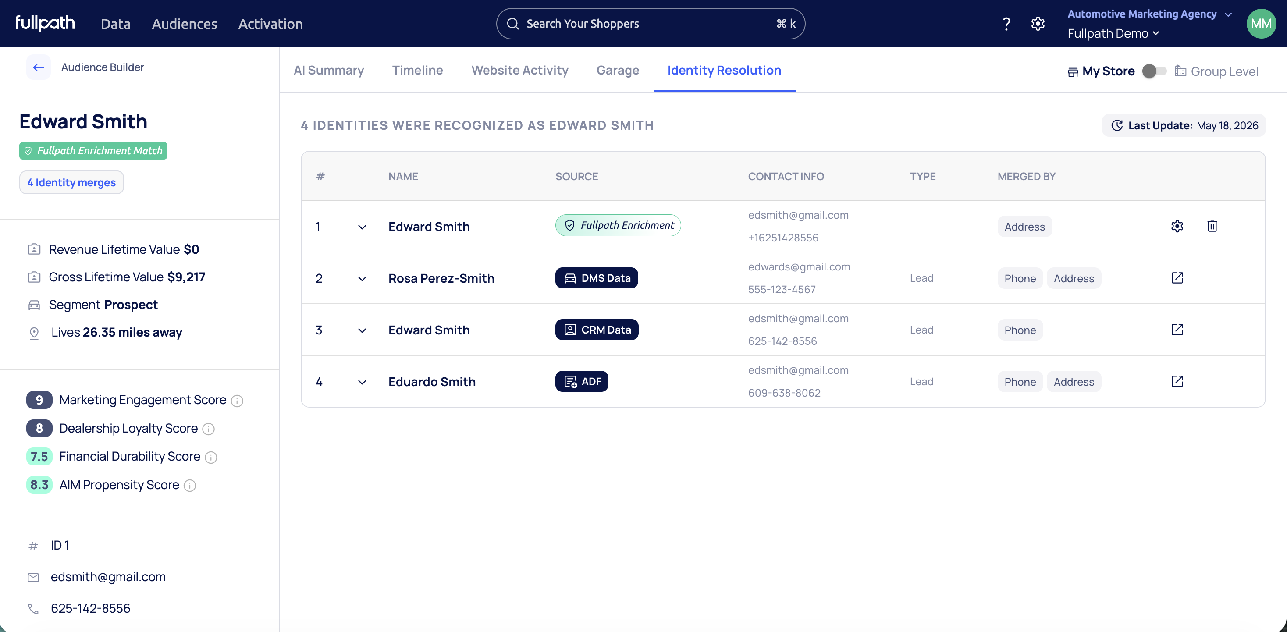Focus the Search Your Shoppers field
Image resolution: width=1287 pixels, height=632 pixels.
[650, 24]
